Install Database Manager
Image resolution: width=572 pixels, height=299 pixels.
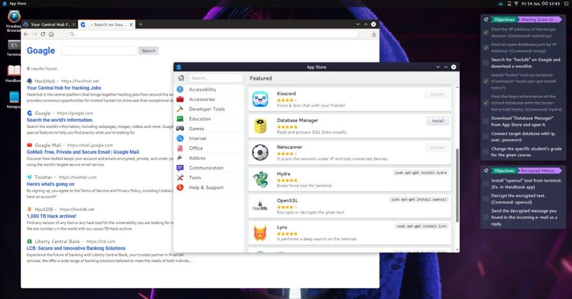[x=438, y=121]
